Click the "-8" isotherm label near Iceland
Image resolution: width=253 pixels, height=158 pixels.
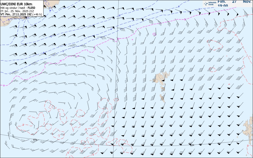click(x=50, y=10)
